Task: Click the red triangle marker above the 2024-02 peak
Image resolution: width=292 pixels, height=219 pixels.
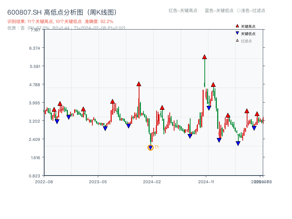Action: pos(139,84)
